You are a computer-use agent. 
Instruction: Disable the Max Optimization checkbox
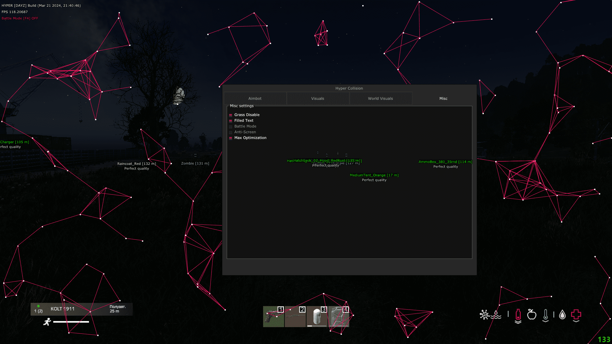pos(231,138)
